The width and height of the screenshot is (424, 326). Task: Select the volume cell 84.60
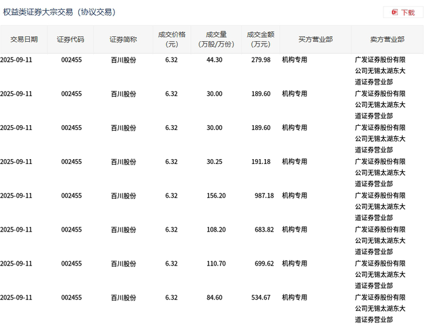pos(214,298)
